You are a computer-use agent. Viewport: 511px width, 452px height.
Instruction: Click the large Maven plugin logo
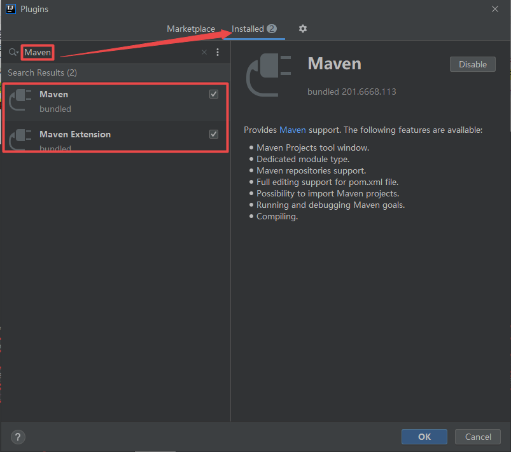point(269,75)
